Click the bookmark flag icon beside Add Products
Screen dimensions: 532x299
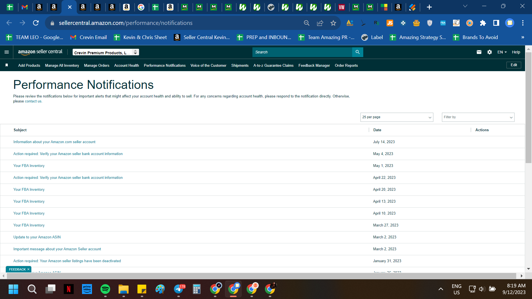[7, 65]
